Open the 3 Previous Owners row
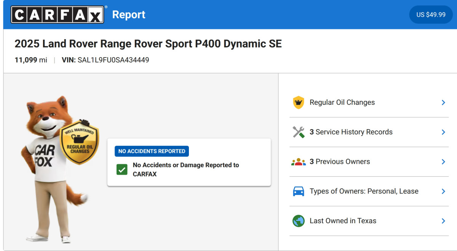Screen dimensions: 457x251 [x=369, y=162]
